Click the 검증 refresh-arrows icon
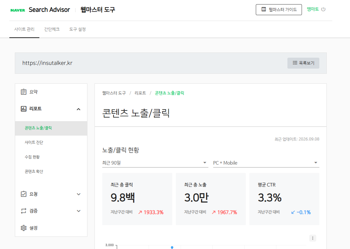Screen dimensions: 350x249 24,211
